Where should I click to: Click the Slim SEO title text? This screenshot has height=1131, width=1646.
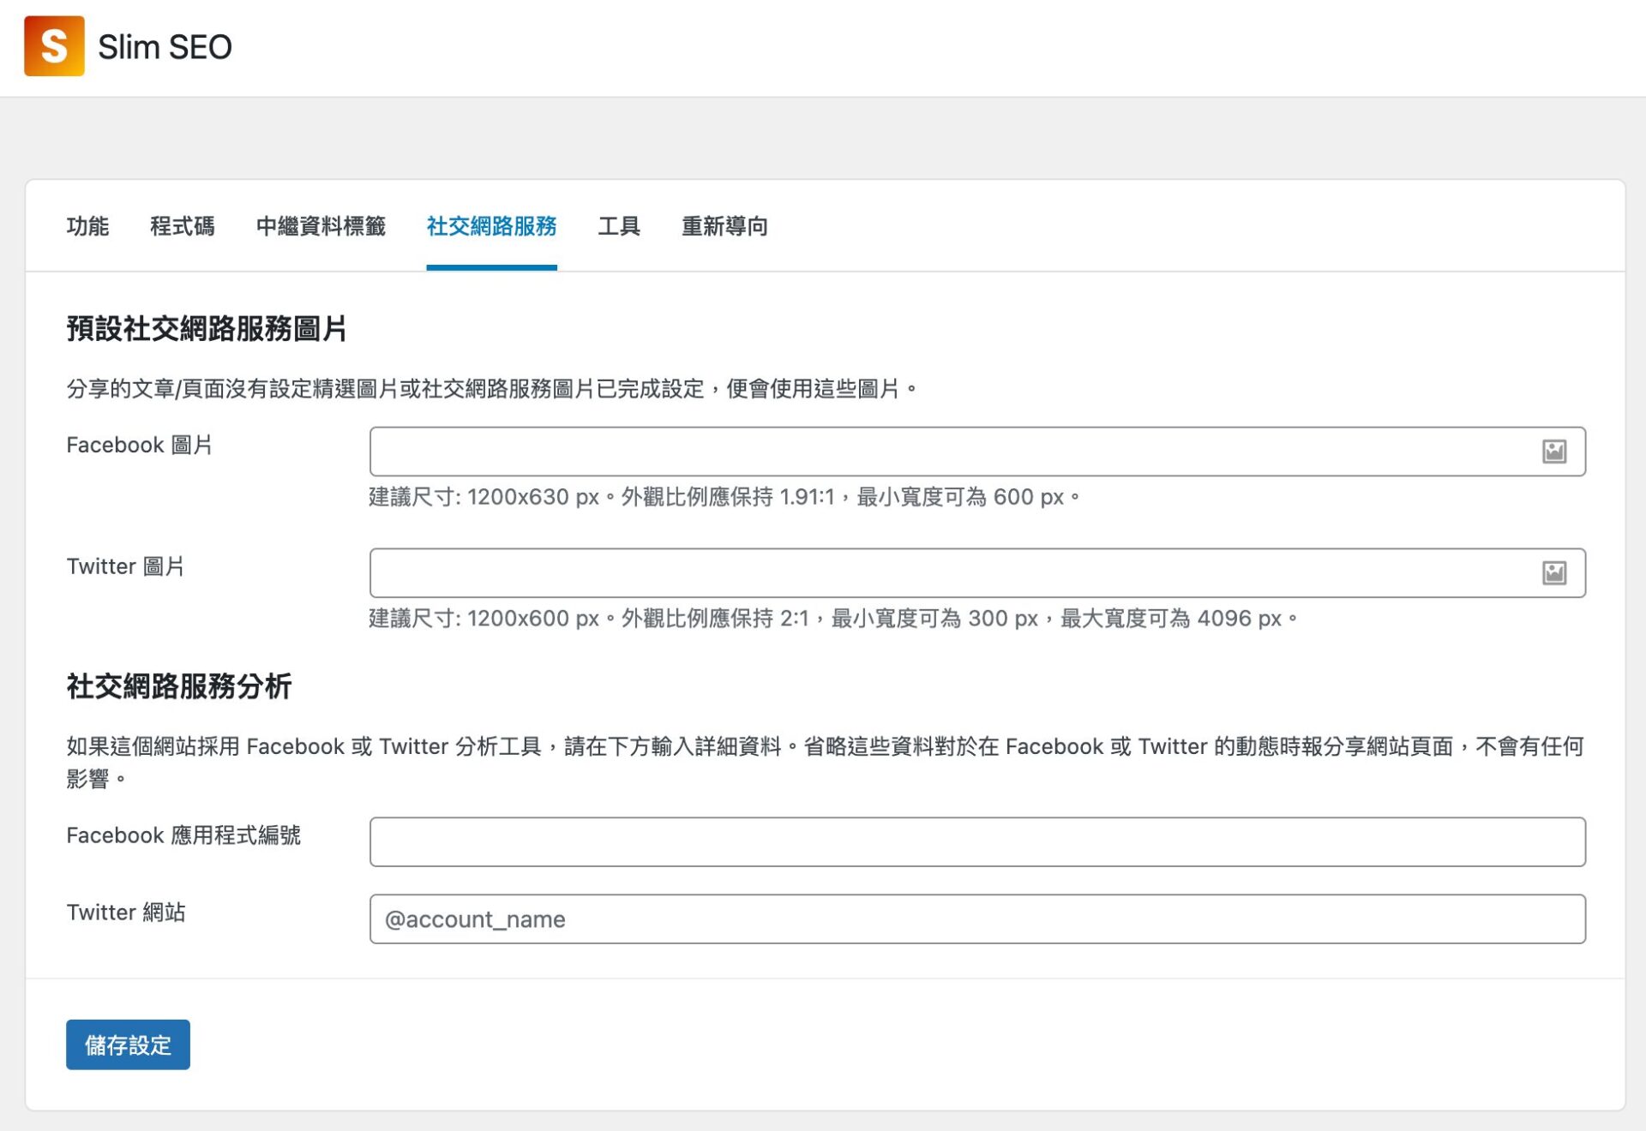(x=165, y=47)
